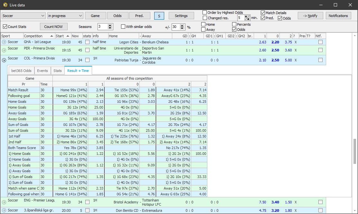Click the sort arrow on Start column header

[x=67, y=36]
